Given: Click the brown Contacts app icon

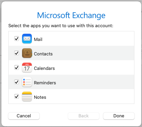Looking at the screenshot, I should [27, 53].
